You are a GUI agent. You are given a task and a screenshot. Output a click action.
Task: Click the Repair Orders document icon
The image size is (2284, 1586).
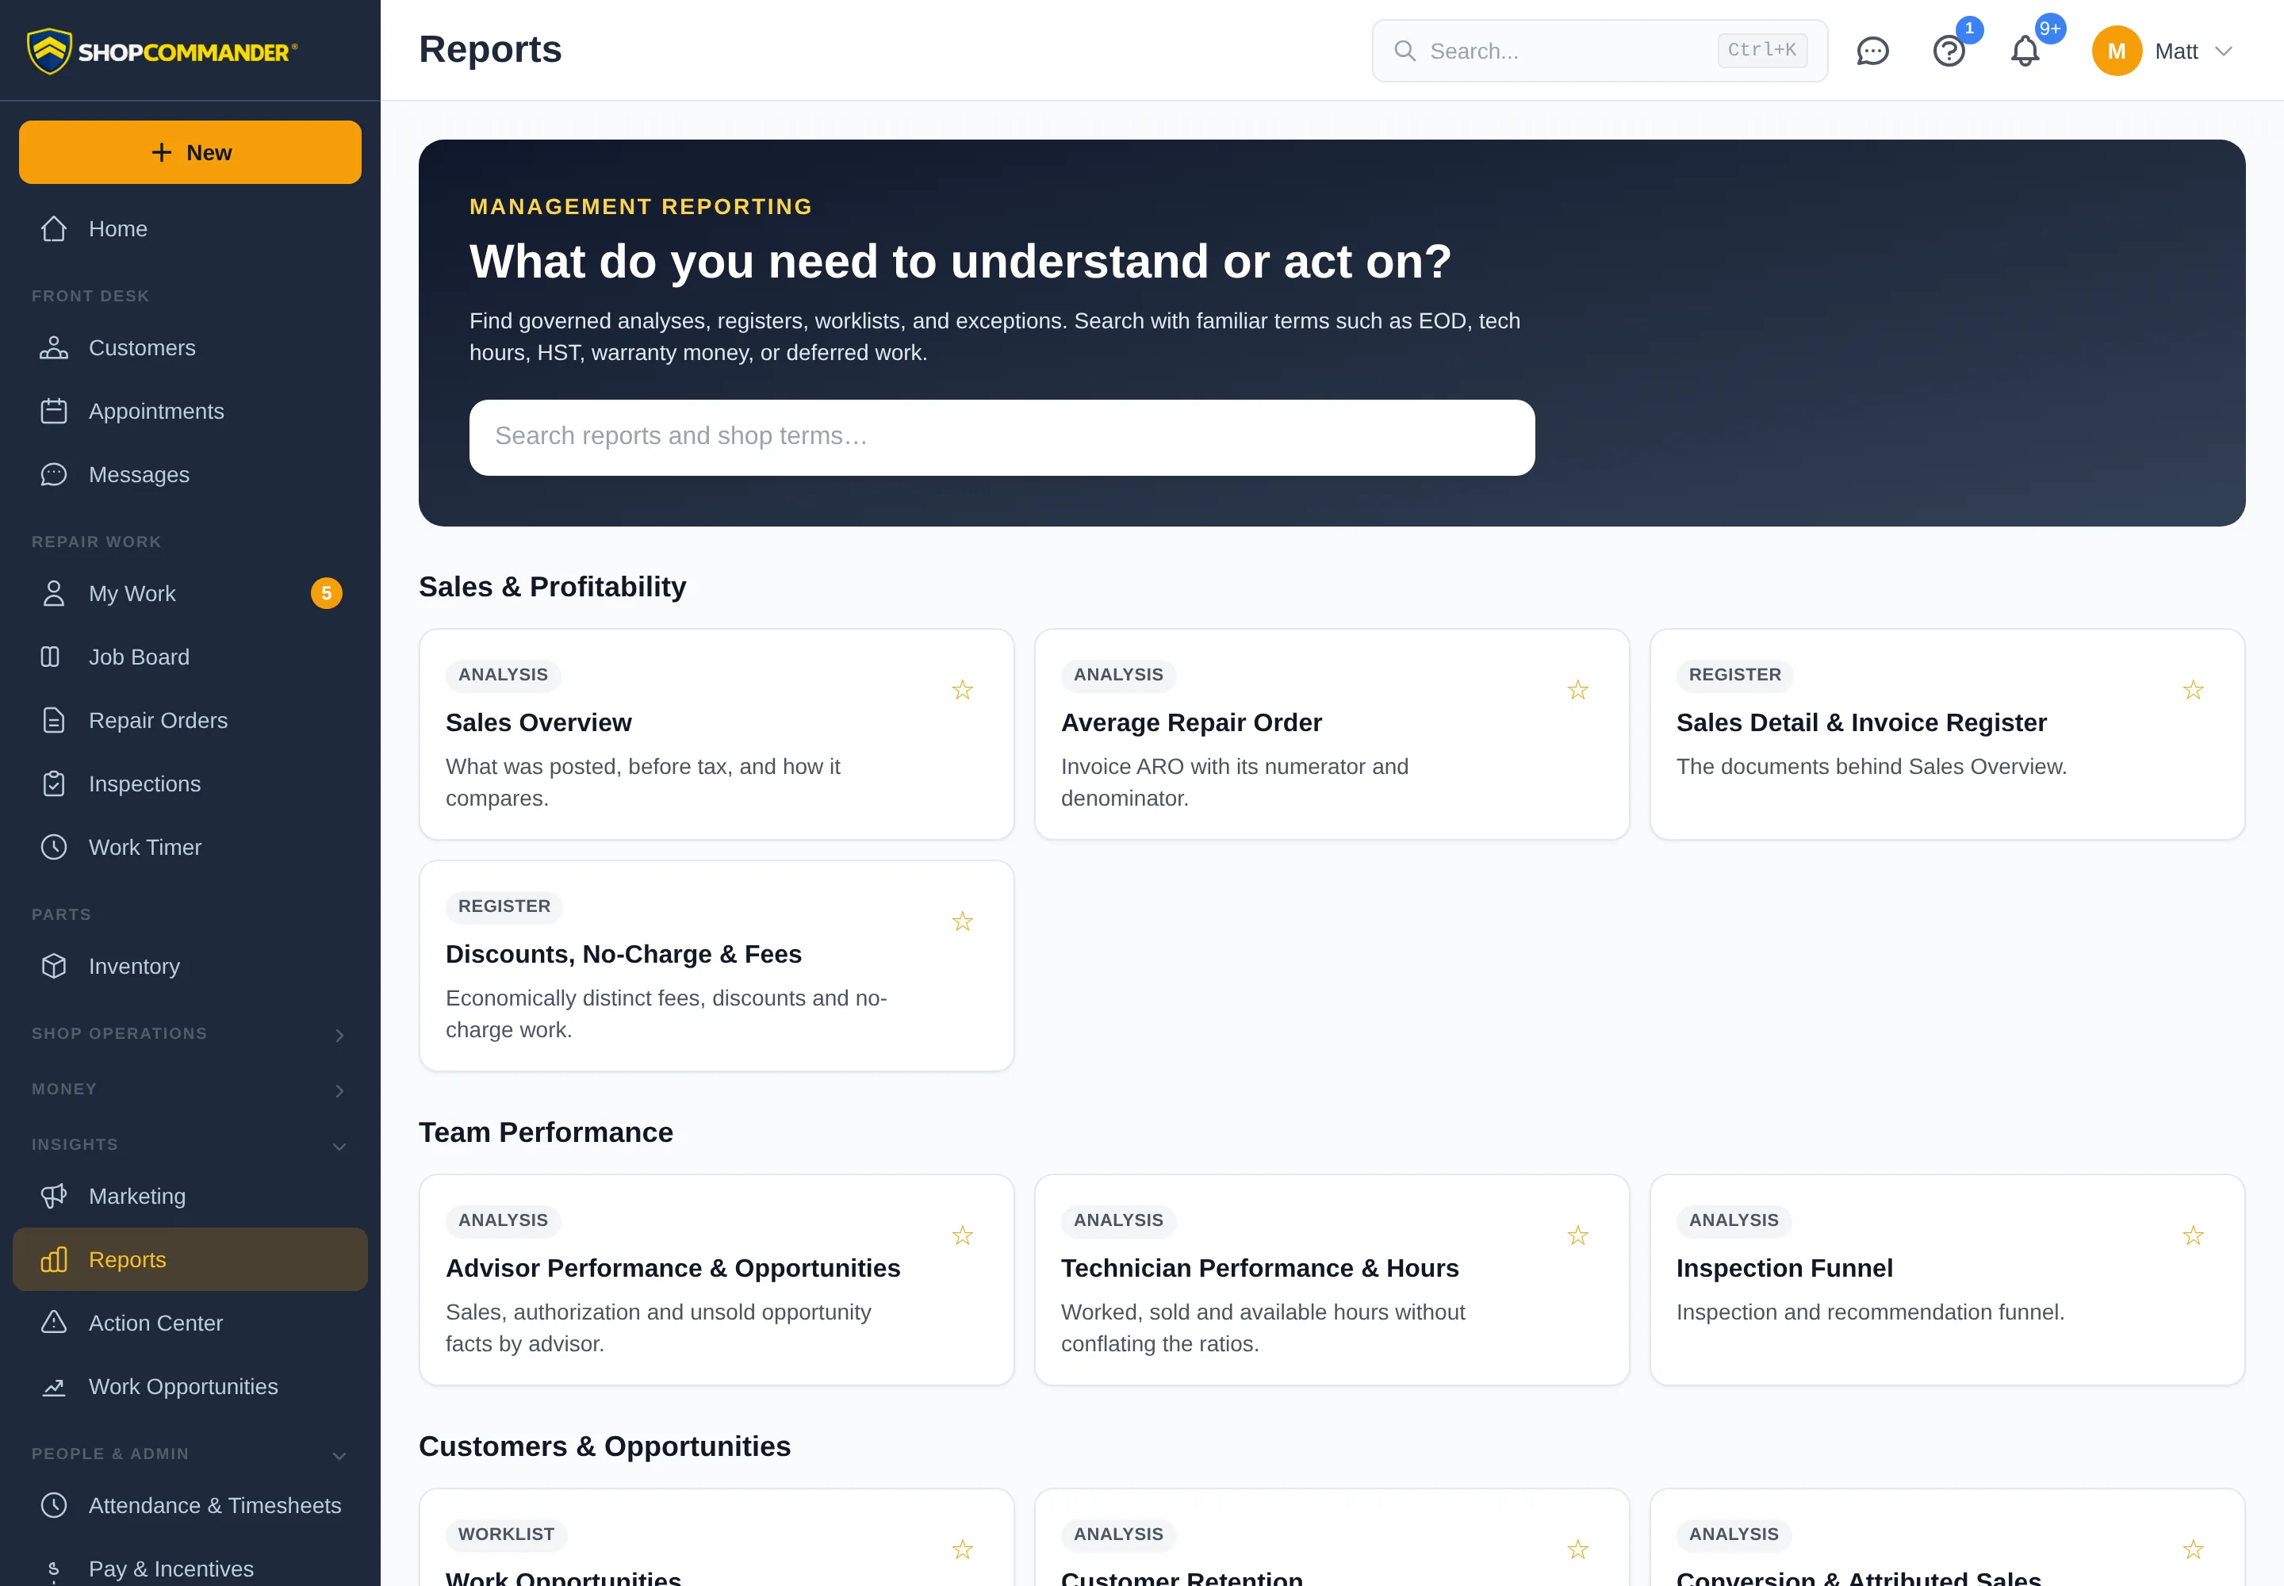pos(54,721)
